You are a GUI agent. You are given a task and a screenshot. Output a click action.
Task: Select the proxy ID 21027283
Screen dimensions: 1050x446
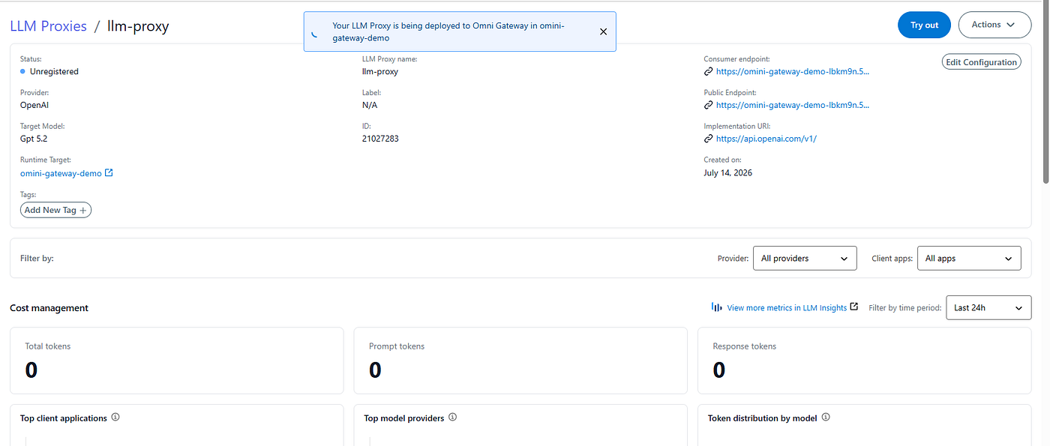(380, 139)
